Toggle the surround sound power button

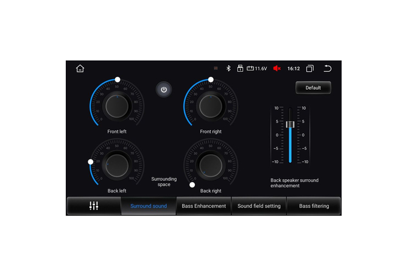[x=163, y=90]
